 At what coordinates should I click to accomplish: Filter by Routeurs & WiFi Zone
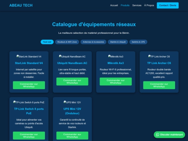point(67,42)
